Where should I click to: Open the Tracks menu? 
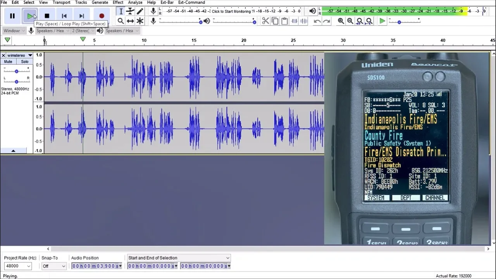pos(81,2)
